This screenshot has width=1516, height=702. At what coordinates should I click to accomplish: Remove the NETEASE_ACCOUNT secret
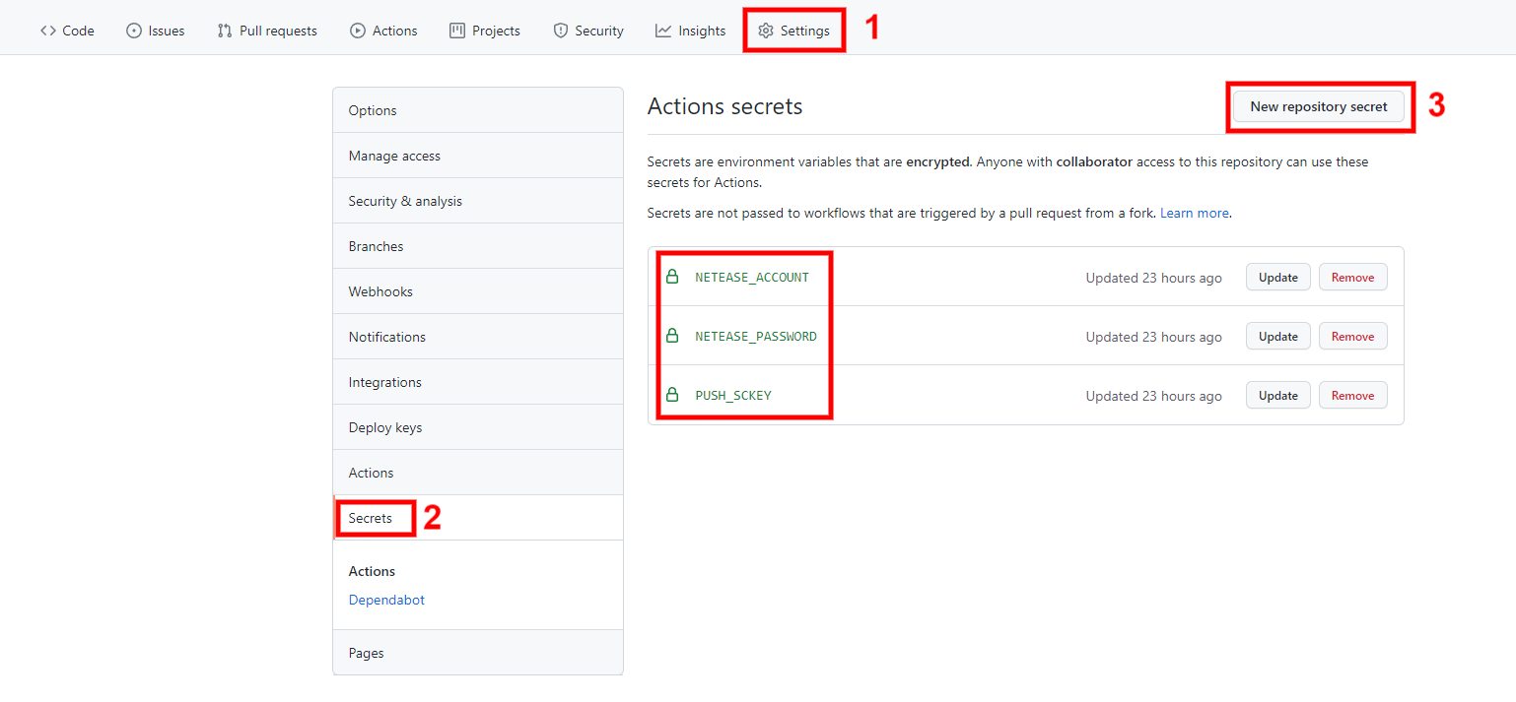click(1352, 278)
